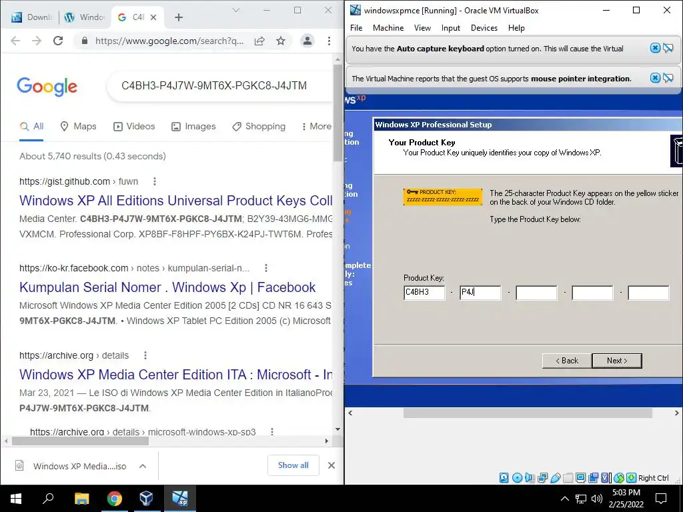Open the File menu in VirtualBox
Screen dimensions: 683x512
coord(356,28)
